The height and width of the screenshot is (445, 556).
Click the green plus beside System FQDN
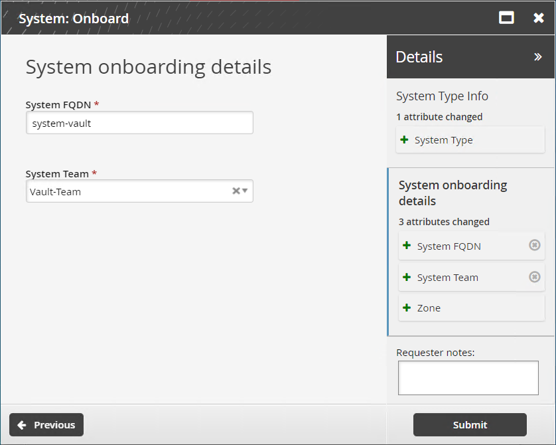coord(407,246)
